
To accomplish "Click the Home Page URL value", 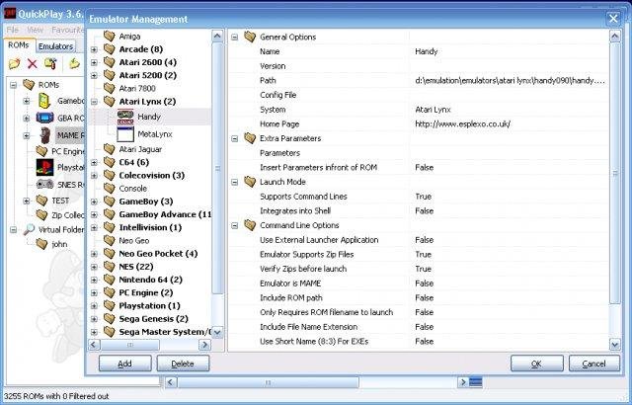I will point(463,123).
